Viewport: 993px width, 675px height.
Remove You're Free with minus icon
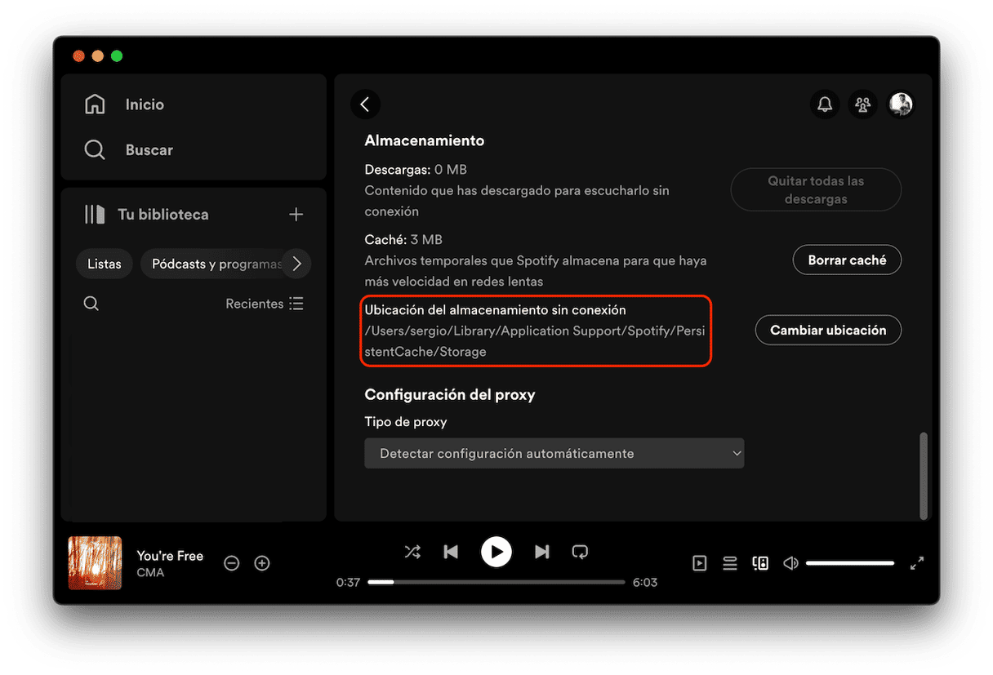(x=232, y=563)
